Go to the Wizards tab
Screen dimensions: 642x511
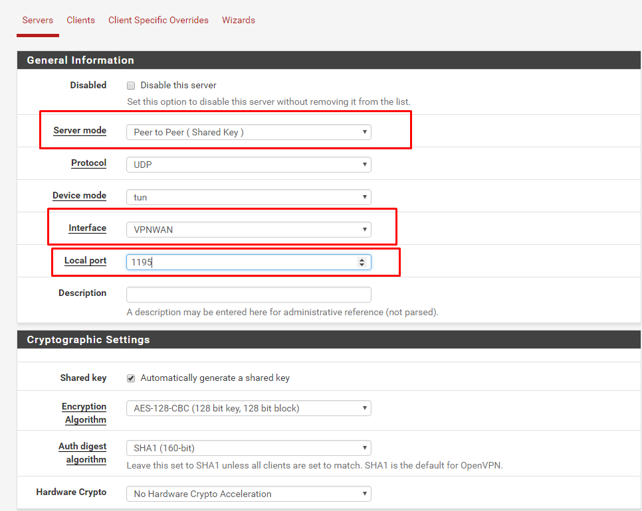pyautogui.click(x=239, y=20)
